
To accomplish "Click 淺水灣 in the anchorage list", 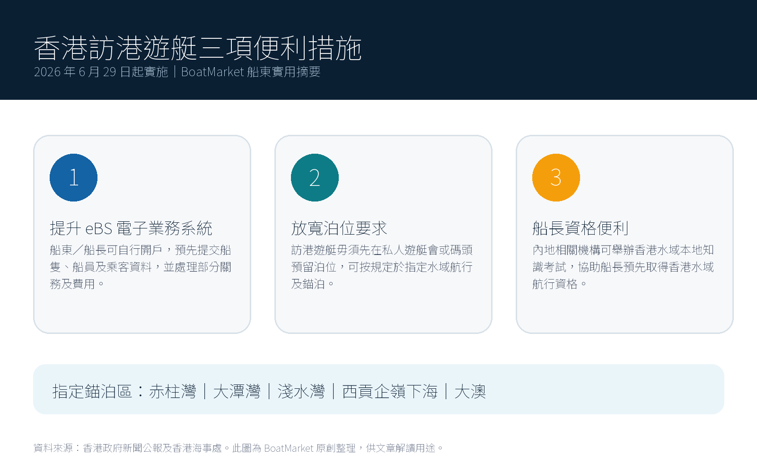I will coord(301,392).
